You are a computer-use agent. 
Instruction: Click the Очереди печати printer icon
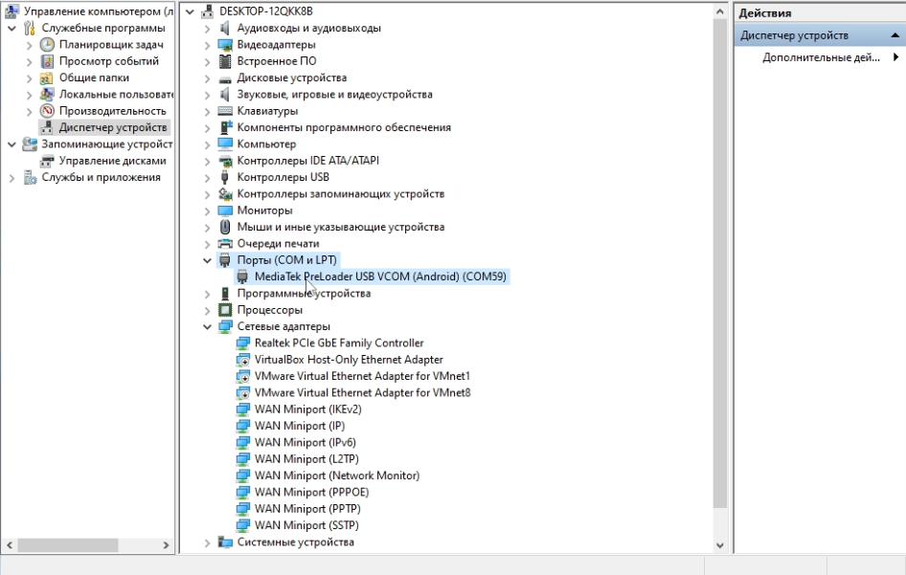pyautogui.click(x=225, y=244)
